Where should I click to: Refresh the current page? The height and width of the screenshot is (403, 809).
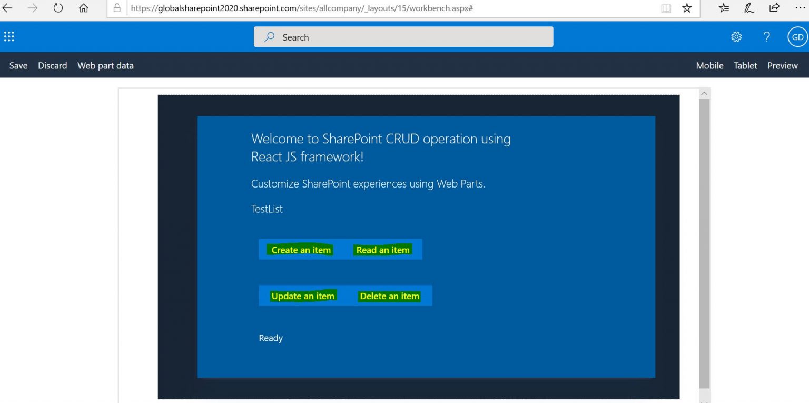coord(58,8)
